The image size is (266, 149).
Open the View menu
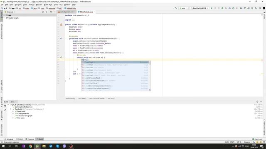(11, 5)
